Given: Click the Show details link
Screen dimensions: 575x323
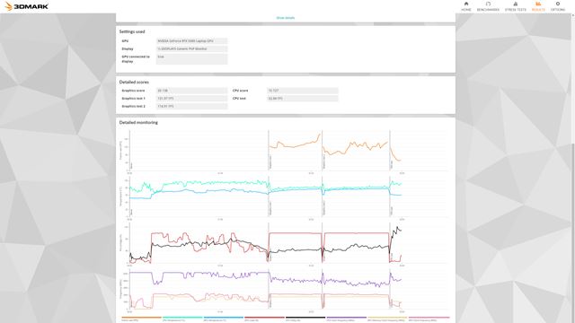Looking at the screenshot, I should (286, 18).
